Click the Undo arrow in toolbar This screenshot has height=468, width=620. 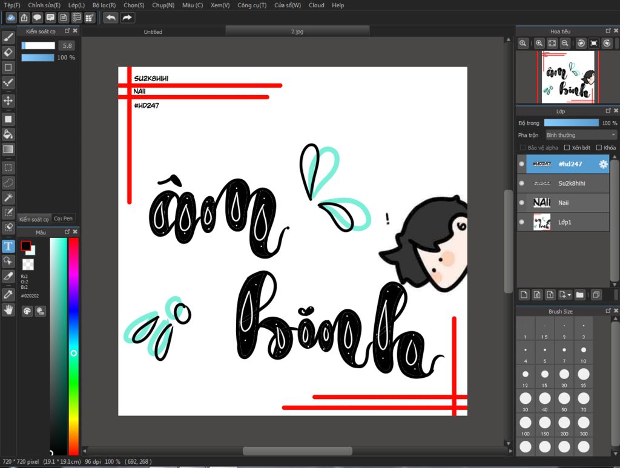coord(111,18)
